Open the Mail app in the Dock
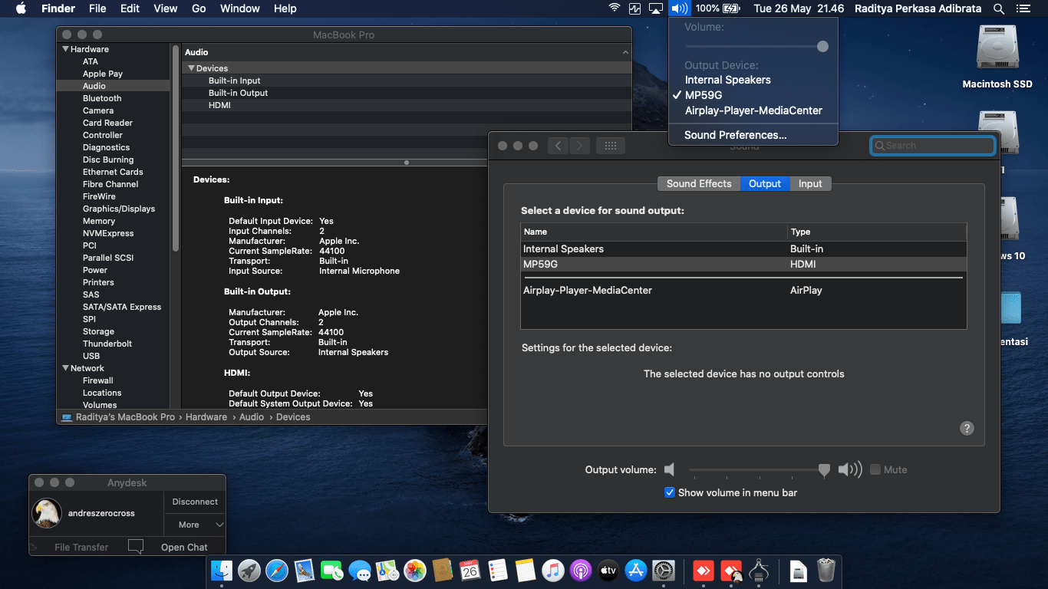This screenshot has height=589, width=1048. (x=305, y=571)
